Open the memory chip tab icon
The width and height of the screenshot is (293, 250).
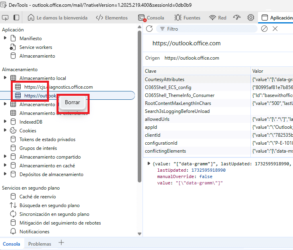point(250,17)
